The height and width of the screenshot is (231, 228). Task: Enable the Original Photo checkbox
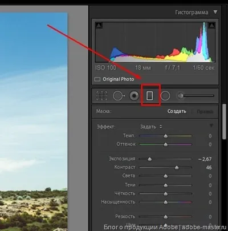click(97, 79)
